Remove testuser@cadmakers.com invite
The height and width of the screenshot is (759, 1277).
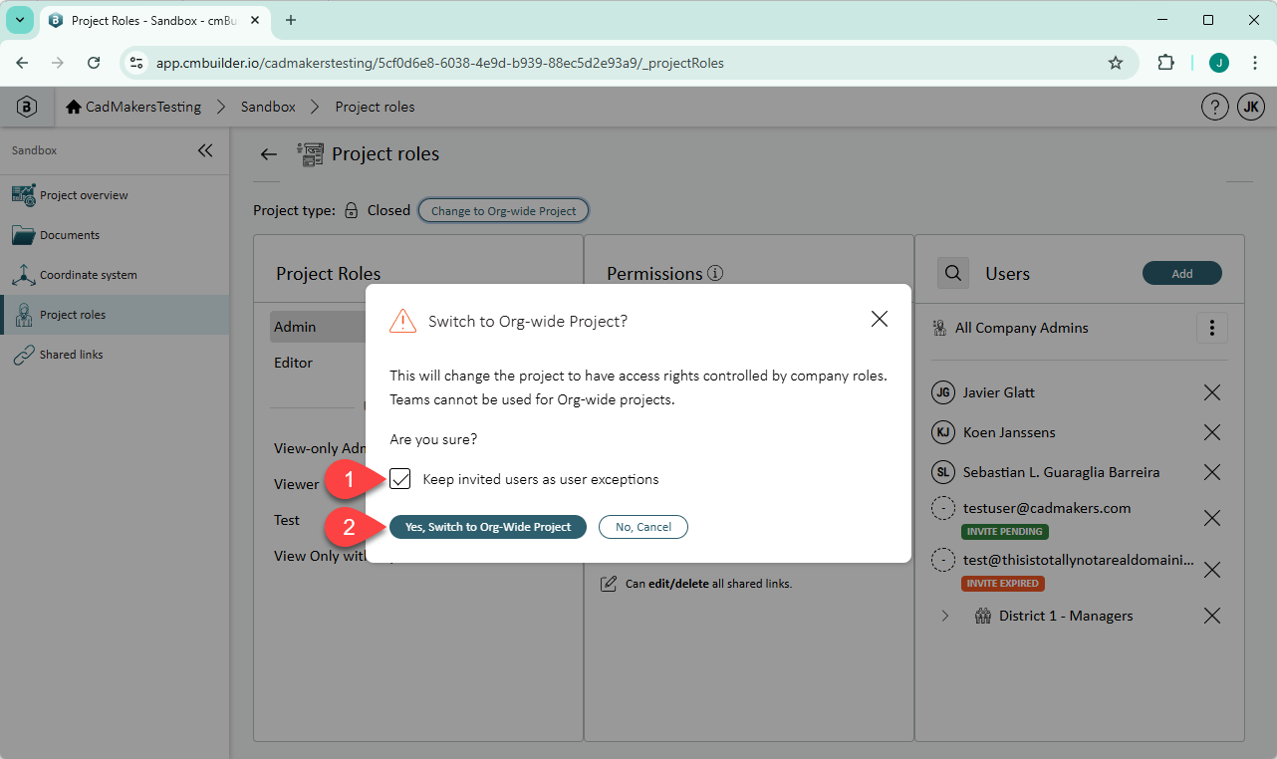[1211, 518]
